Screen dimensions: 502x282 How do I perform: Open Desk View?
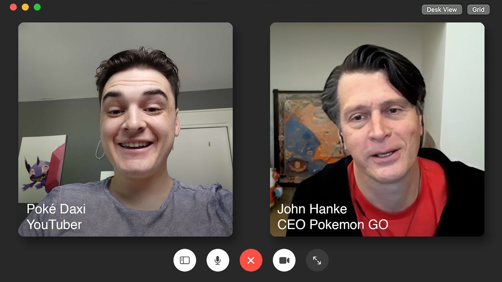[442, 10]
